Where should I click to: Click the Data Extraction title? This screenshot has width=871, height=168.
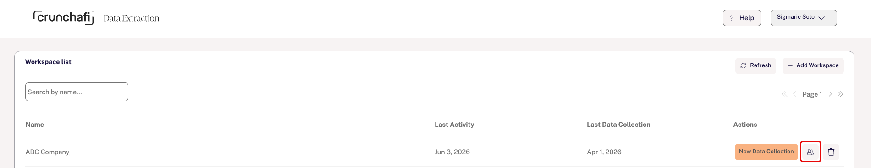(131, 18)
